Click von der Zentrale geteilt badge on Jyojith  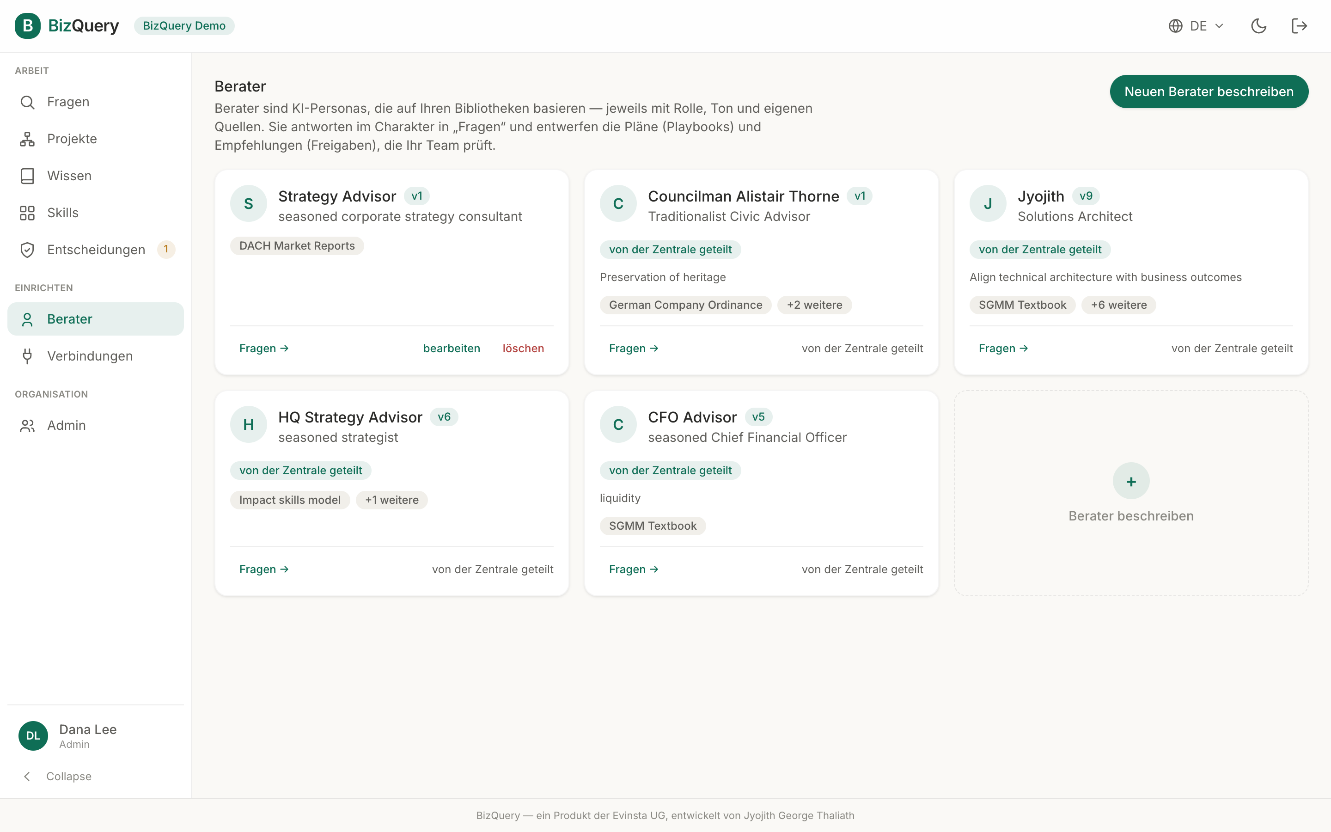[x=1040, y=249]
